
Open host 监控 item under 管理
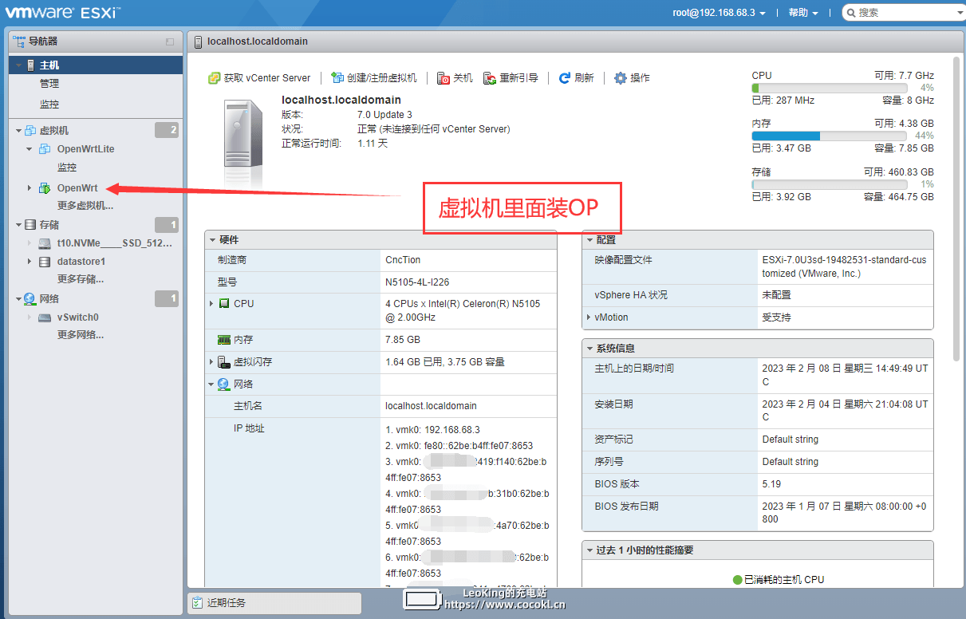pos(49,104)
